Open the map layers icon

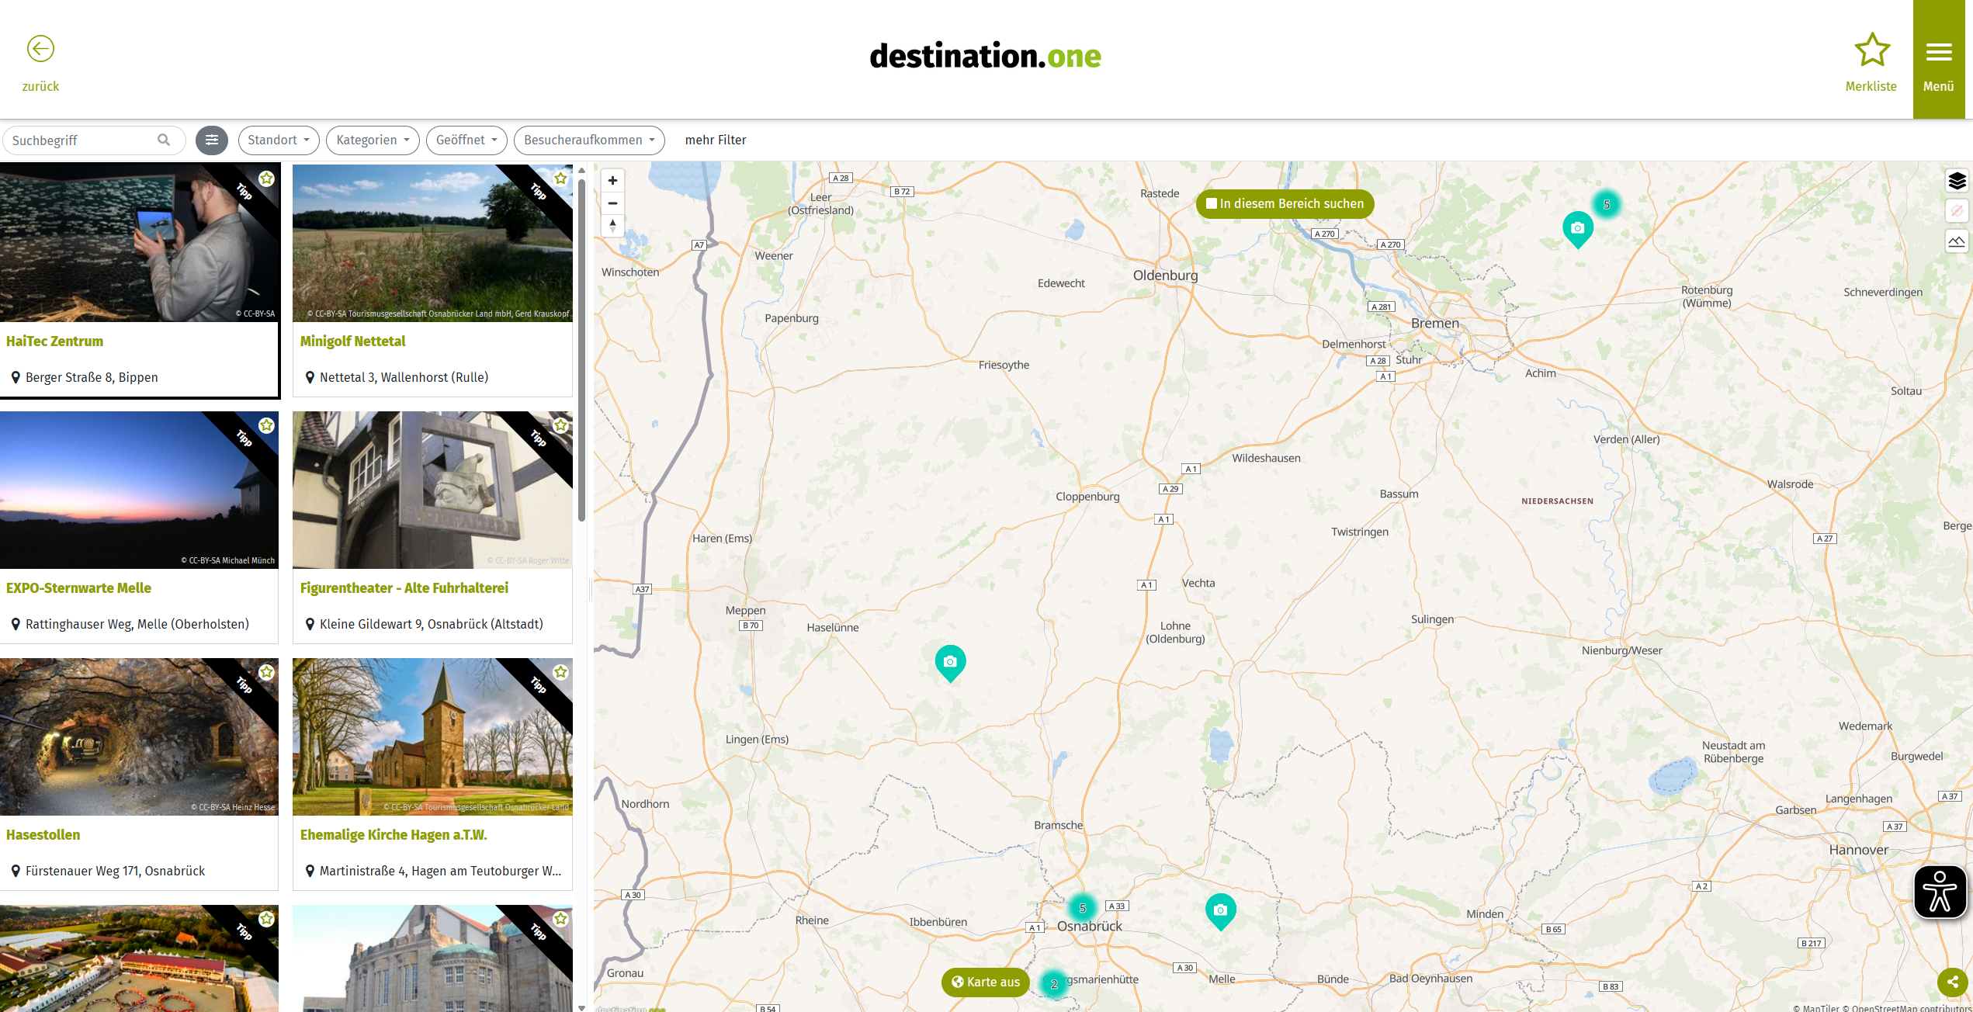click(x=1957, y=181)
